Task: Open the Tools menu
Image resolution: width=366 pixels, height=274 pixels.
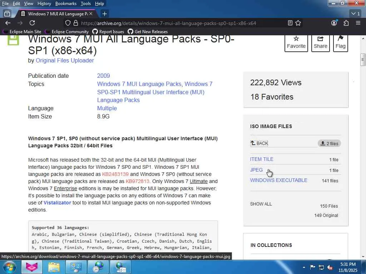Action: [x=86, y=4]
